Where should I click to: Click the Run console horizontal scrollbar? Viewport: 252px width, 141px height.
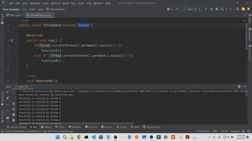[76, 124]
